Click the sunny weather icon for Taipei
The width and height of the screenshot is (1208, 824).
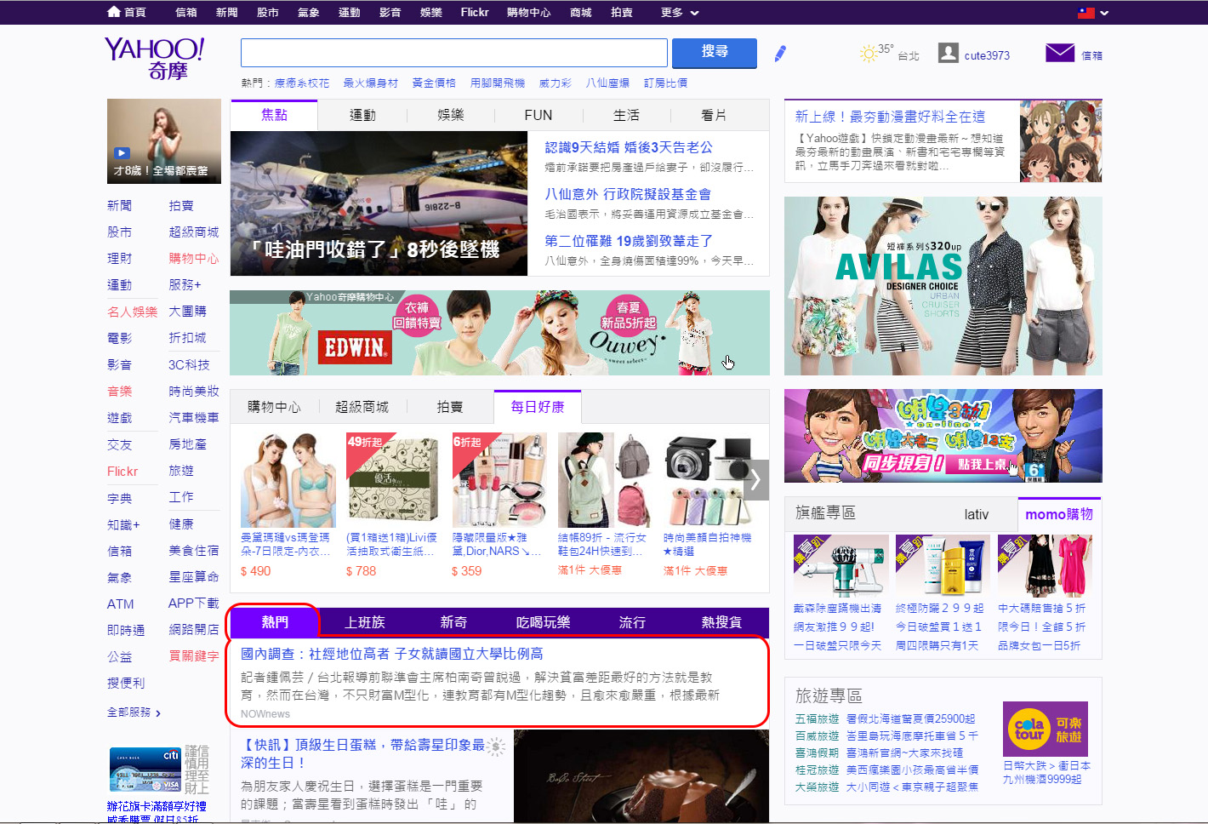point(868,54)
